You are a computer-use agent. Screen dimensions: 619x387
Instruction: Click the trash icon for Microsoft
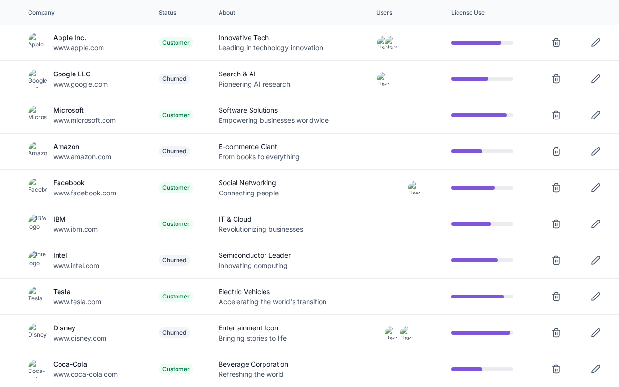[556, 115]
